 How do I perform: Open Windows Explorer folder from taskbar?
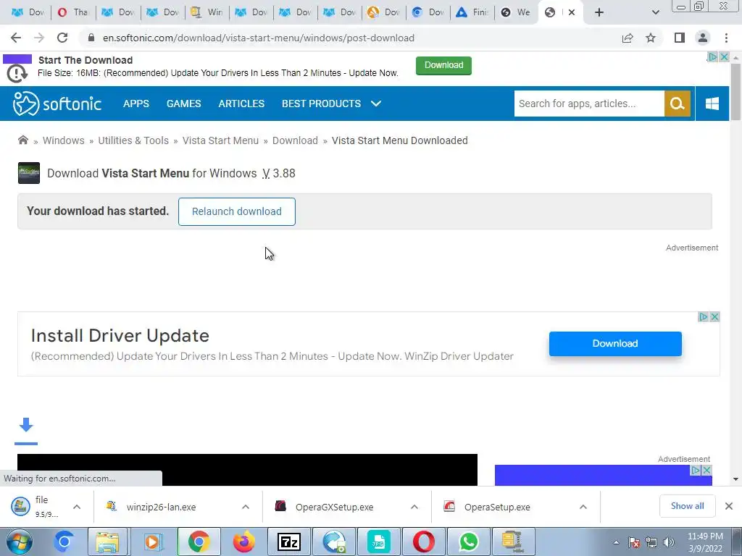click(107, 542)
